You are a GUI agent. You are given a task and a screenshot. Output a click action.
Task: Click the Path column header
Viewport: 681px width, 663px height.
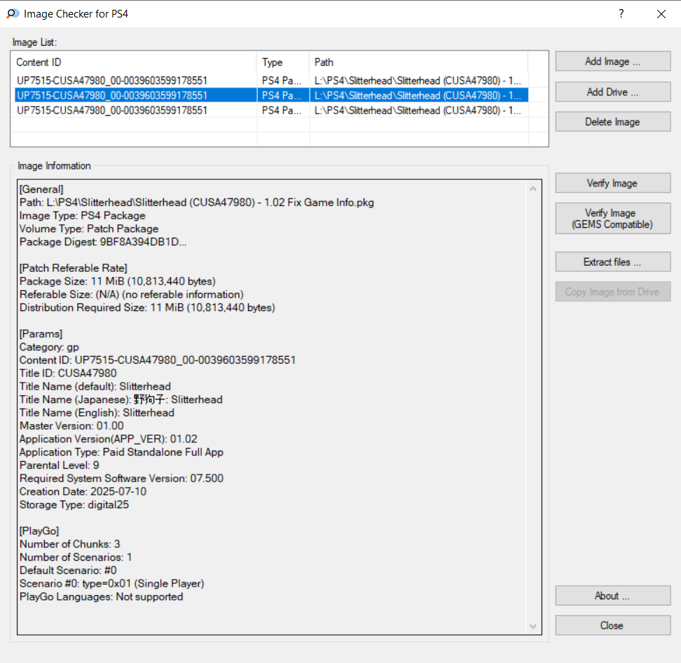[418, 62]
